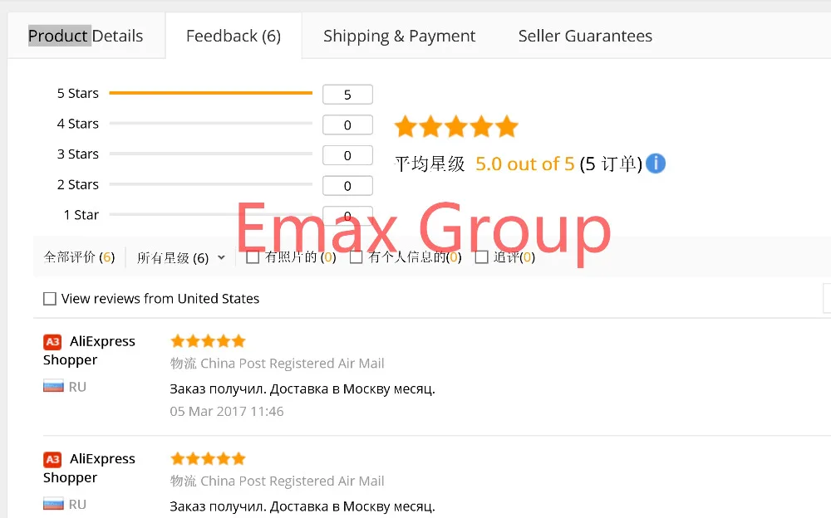Open the Product Details tab

click(x=86, y=36)
